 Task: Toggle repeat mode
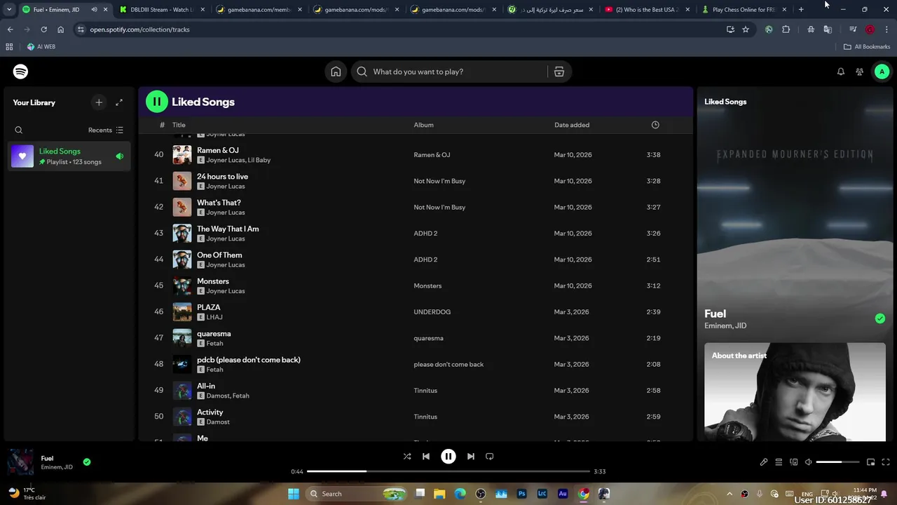(x=490, y=456)
